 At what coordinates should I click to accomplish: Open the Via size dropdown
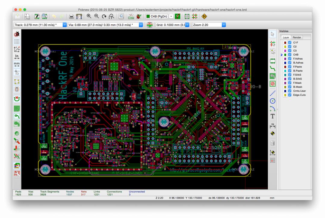point(141,25)
